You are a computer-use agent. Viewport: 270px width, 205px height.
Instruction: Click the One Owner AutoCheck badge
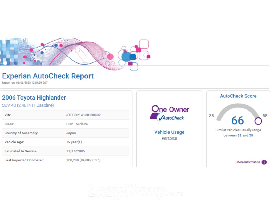(x=170, y=114)
